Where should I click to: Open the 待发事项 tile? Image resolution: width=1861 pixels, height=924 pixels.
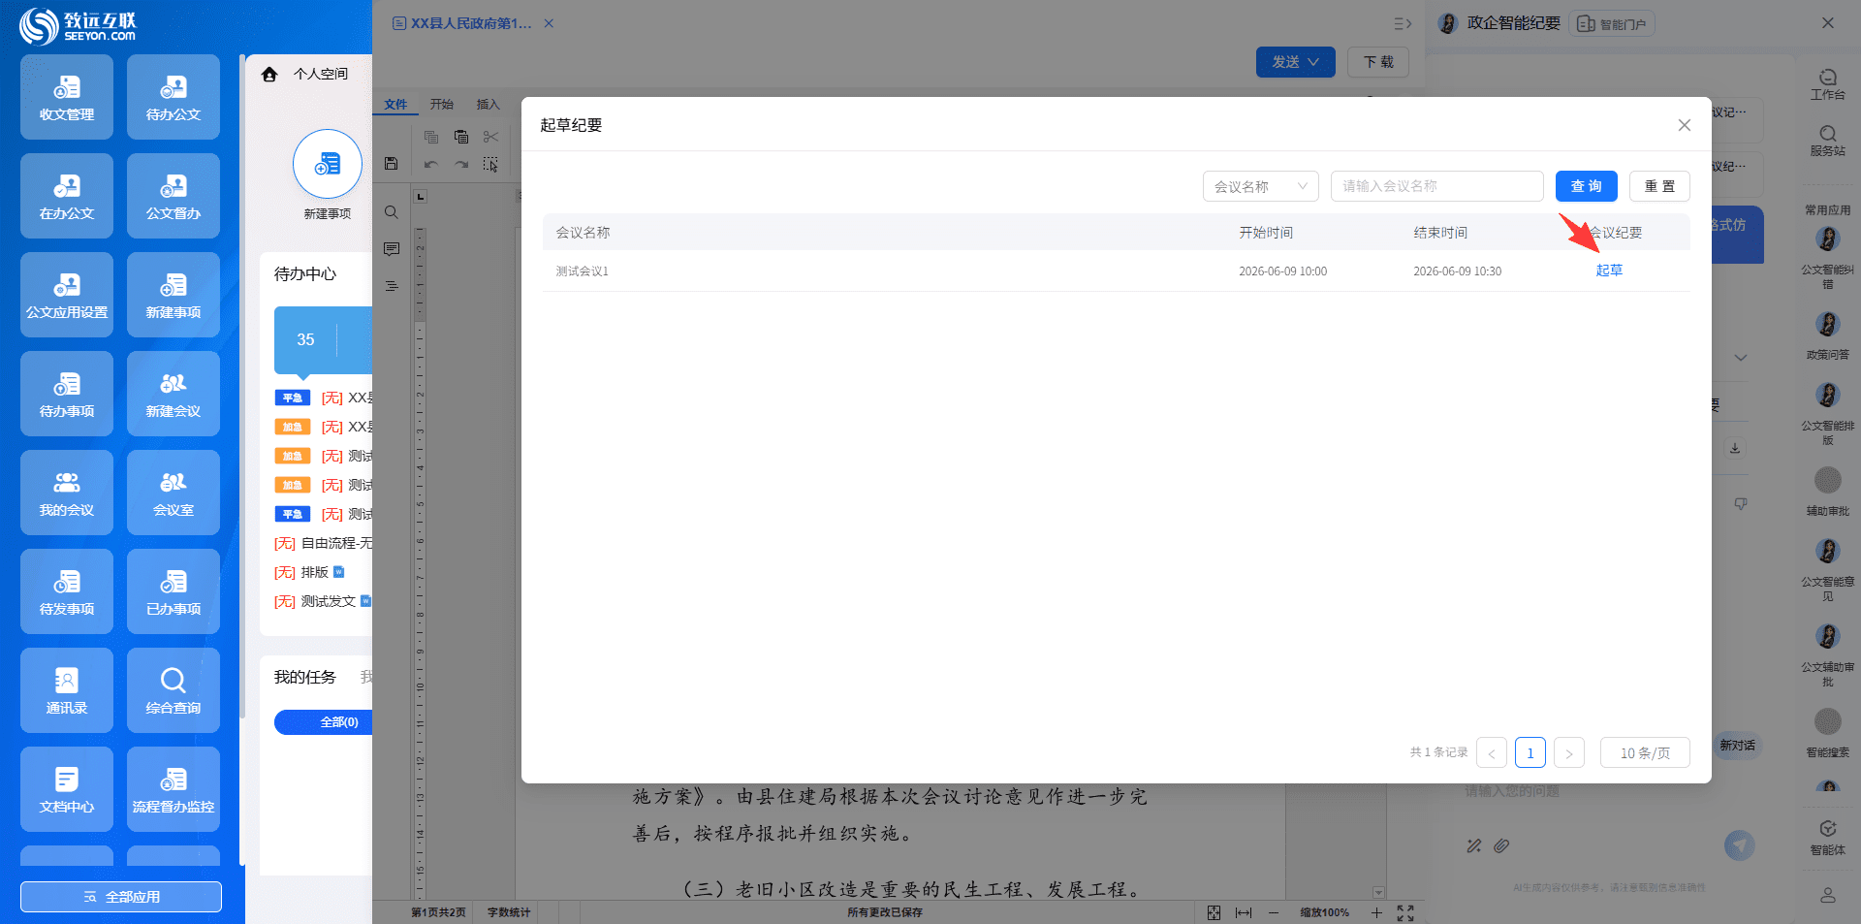coord(67,591)
